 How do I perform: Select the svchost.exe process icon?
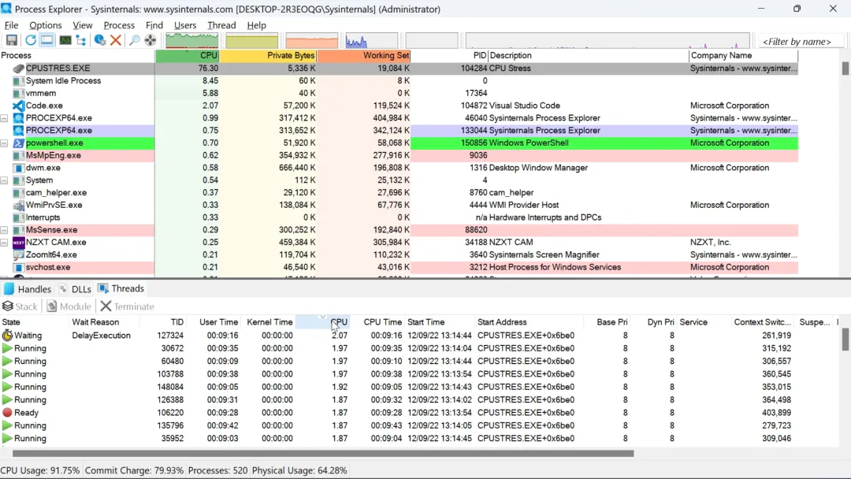[18, 267]
